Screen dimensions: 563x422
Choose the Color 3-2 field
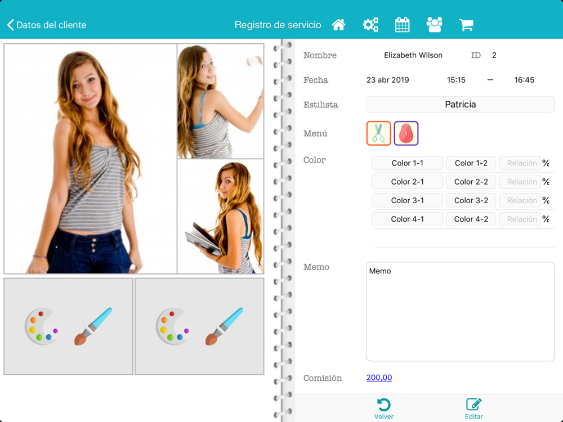tap(471, 200)
